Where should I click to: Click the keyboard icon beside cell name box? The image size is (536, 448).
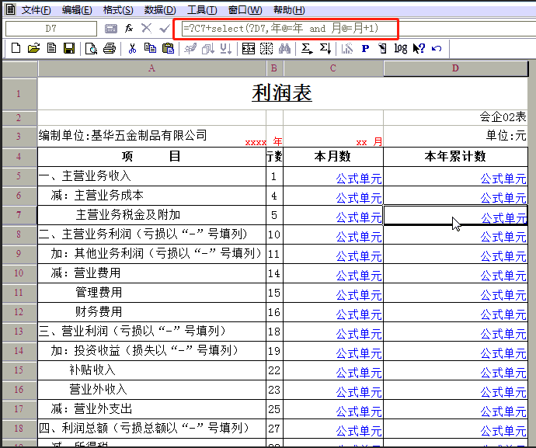(111, 29)
